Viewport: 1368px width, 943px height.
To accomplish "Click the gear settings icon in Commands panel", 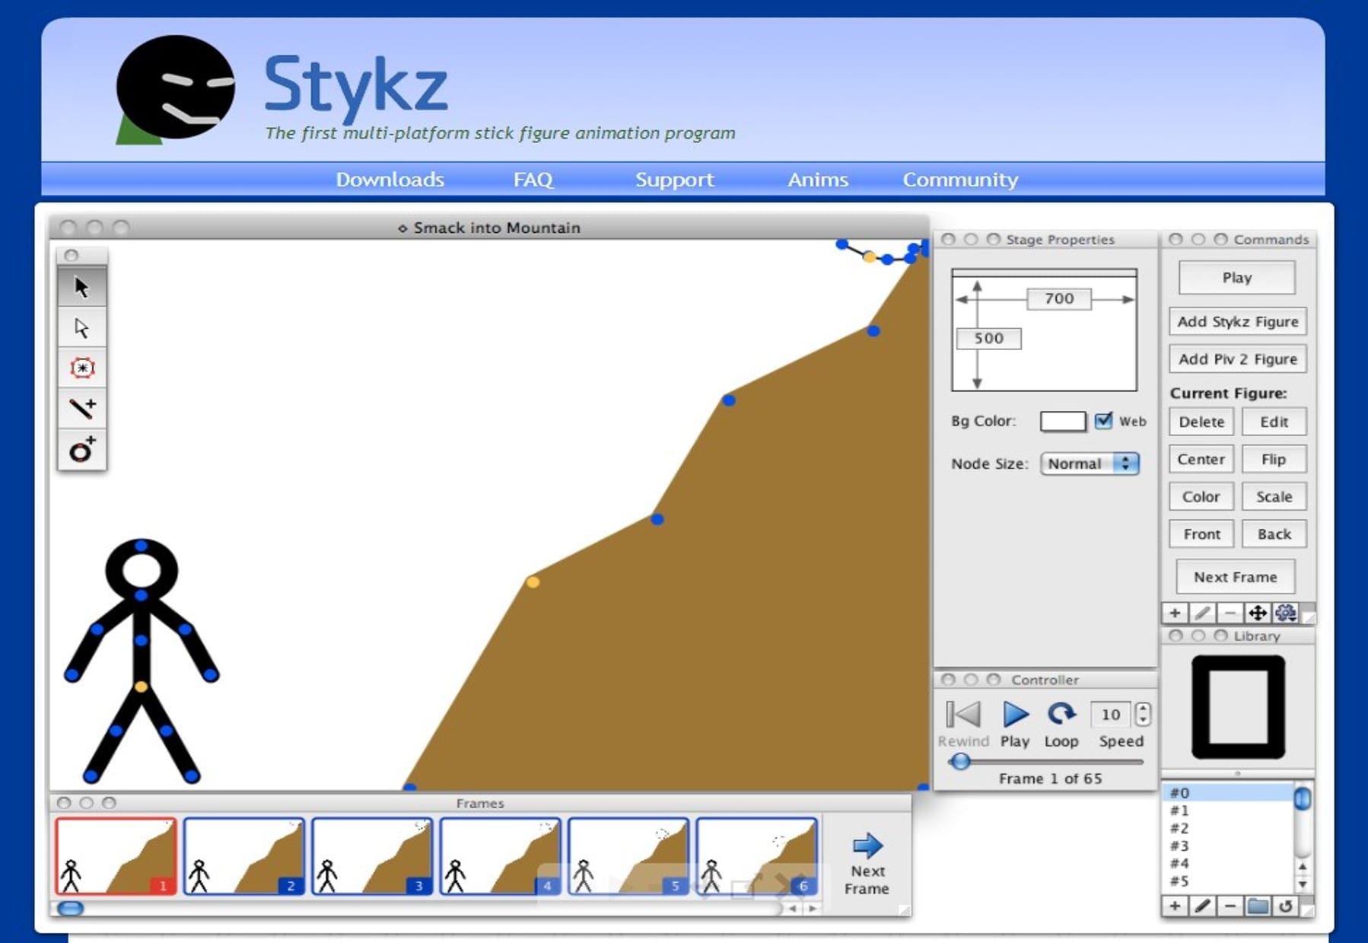I will [x=1286, y=612].
